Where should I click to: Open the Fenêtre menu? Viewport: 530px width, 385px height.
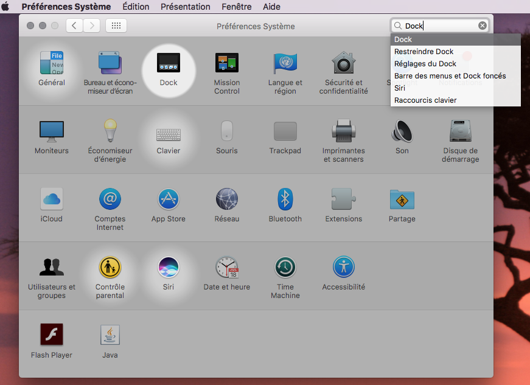tap(237, 7)
